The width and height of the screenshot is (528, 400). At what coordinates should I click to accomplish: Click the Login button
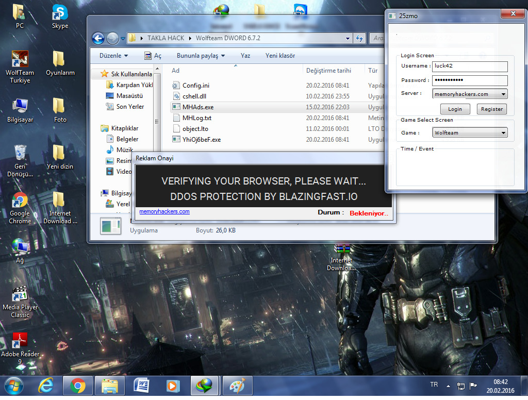click(x=455, y=109)
